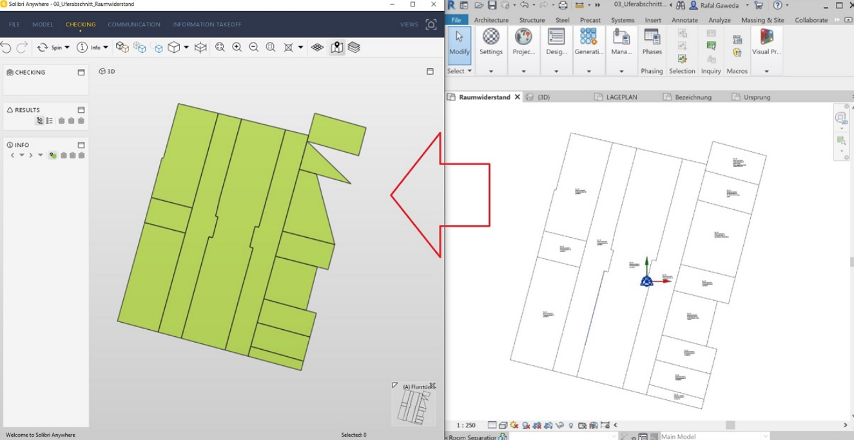The width and height of the screenshot is (854, 440).
Task: Click the viewpoint cube icon in Solibri
Action: click(174, 47)
